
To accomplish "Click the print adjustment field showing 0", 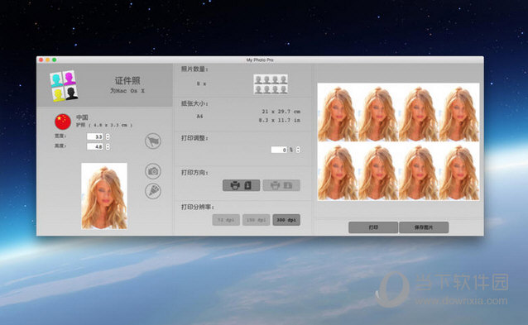I will (279, 150).
